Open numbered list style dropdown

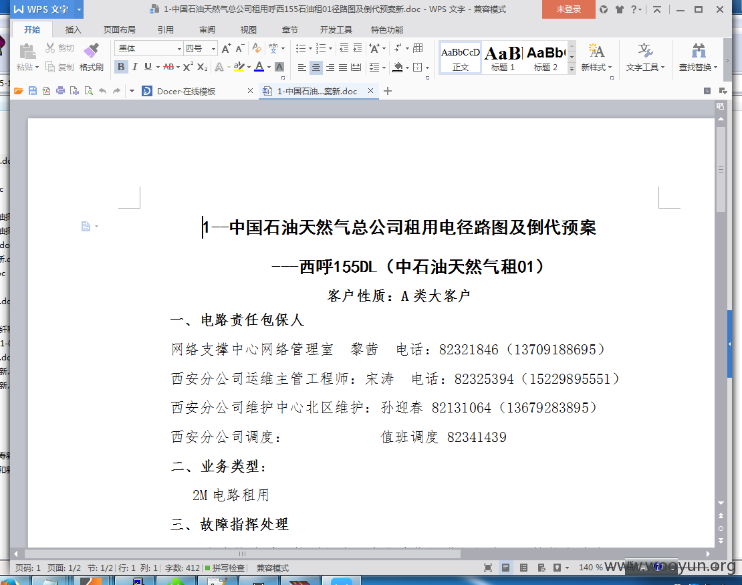pos(330,48)
